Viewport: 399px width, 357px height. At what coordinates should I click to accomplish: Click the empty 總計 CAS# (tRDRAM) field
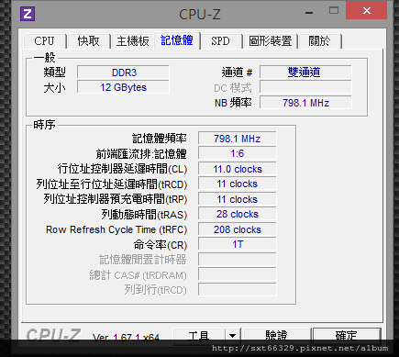(238, 274)
